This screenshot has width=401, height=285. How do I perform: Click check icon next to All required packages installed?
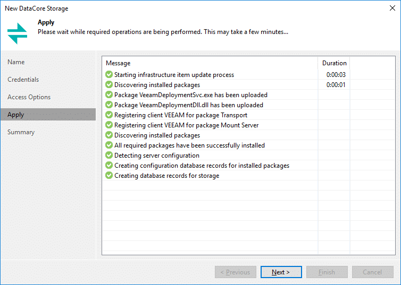[109, 145]
